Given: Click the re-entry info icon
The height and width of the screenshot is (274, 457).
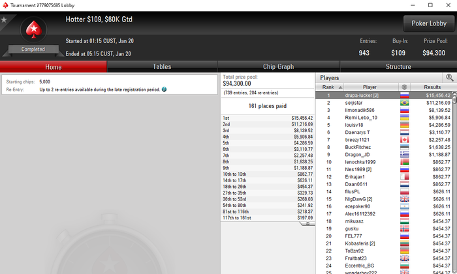Looking at the screenshot, I should pyautogui.click(x=164, y=90).
